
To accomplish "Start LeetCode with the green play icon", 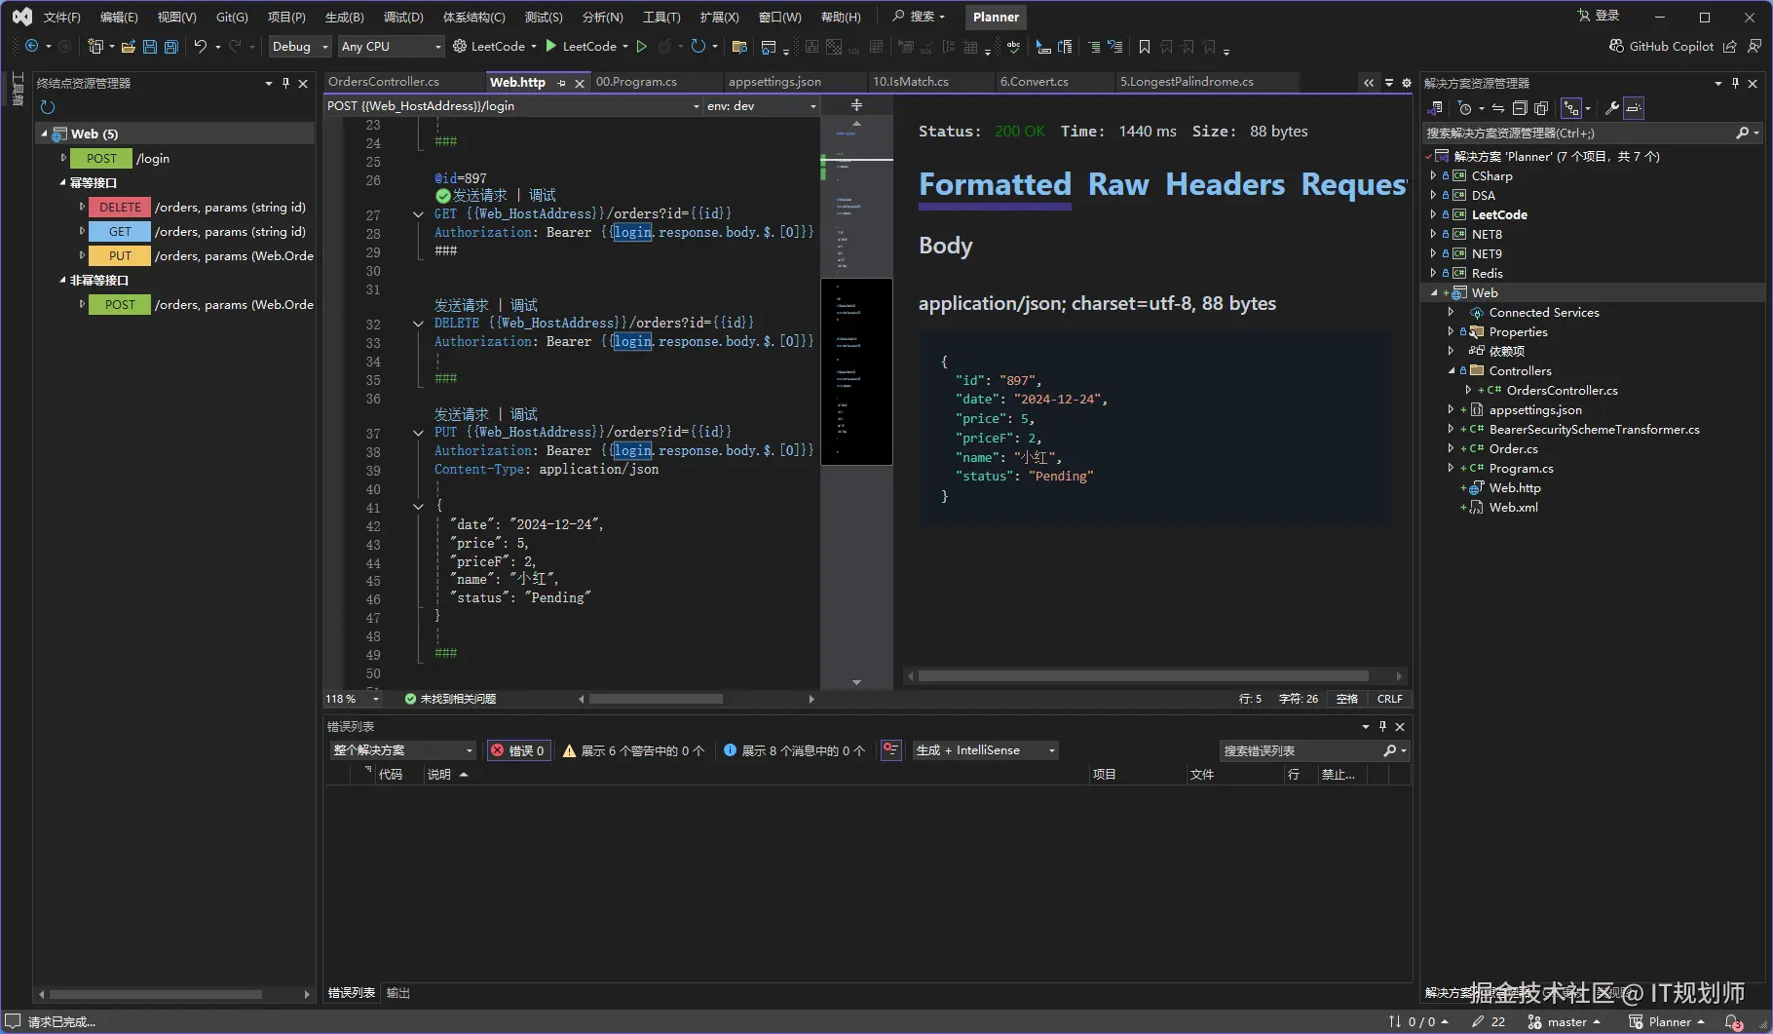I will 551,47.
